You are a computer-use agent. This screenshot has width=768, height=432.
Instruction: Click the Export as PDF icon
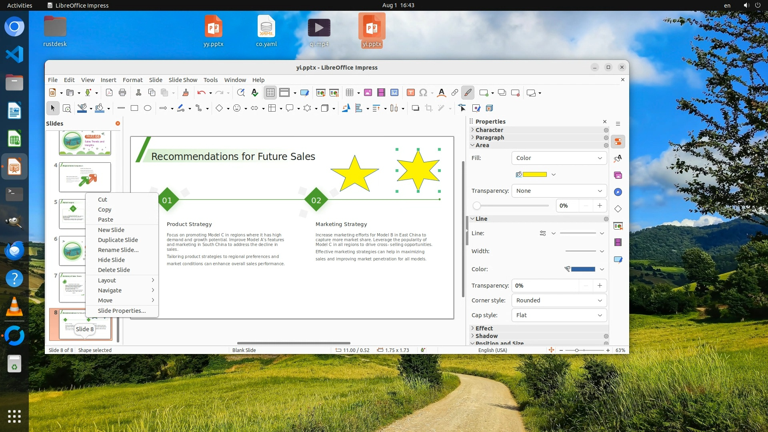(109, 93)
